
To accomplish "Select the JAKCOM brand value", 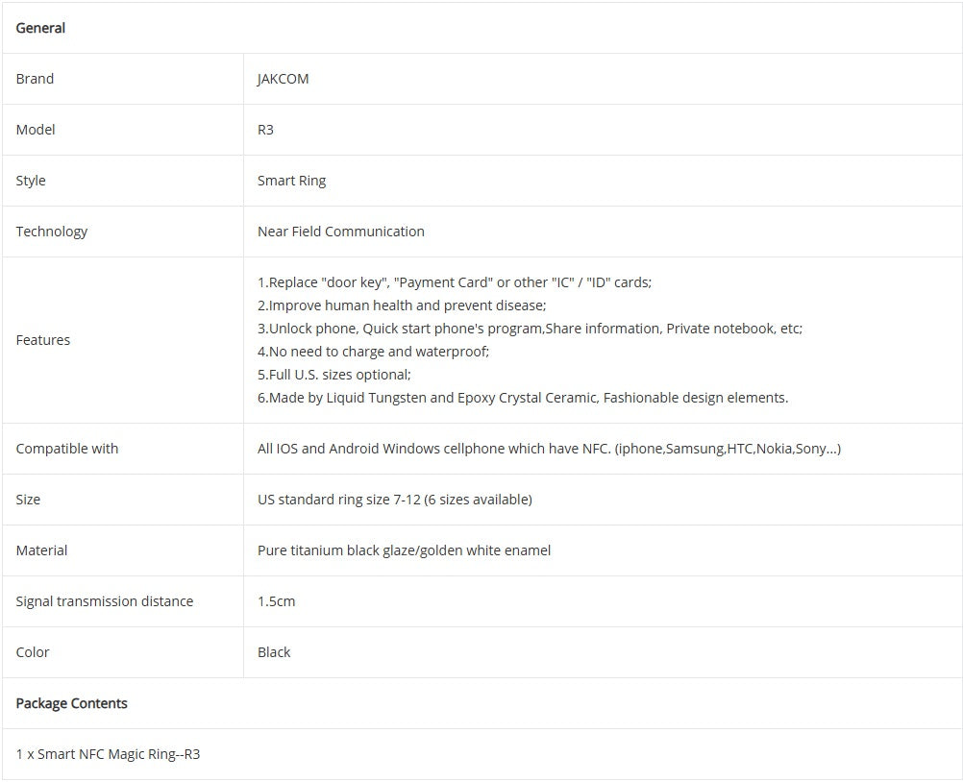I will [283, 79].
